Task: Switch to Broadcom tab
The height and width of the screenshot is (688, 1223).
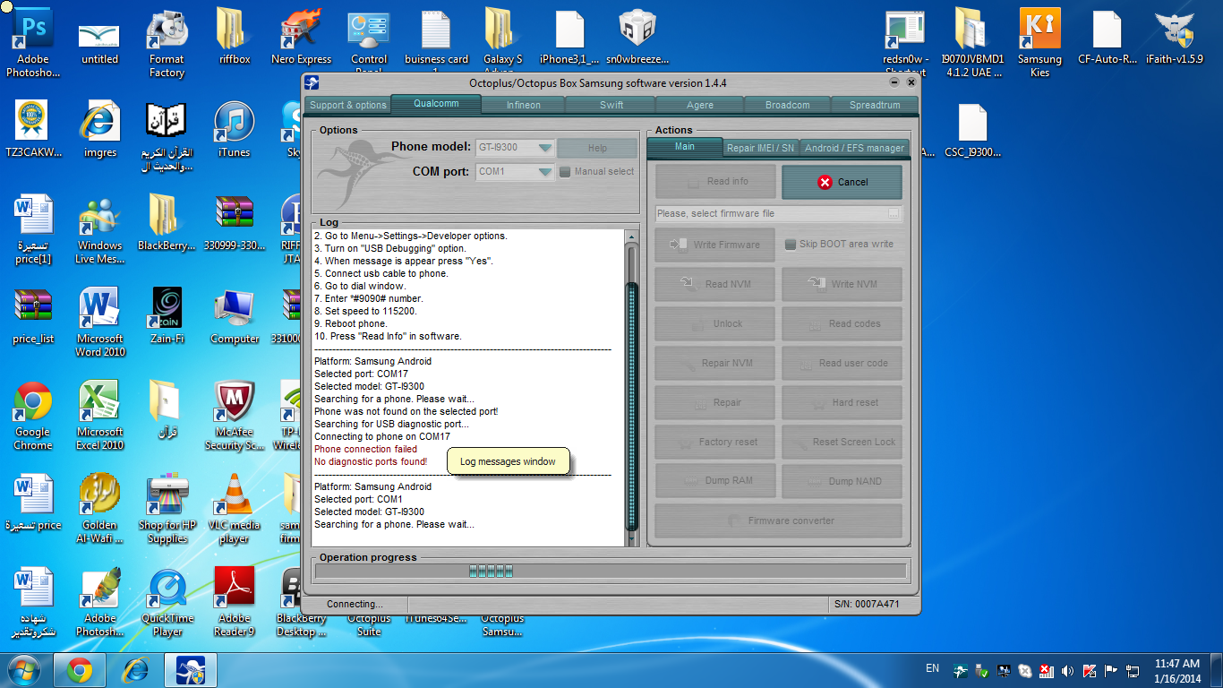Action: click(x=787, y=105)
